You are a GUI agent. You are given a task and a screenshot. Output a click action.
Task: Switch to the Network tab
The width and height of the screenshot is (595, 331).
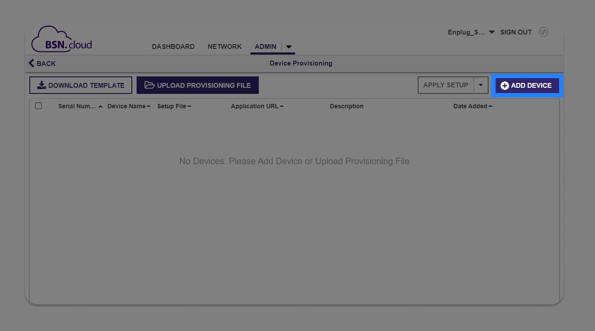[225, 46]
